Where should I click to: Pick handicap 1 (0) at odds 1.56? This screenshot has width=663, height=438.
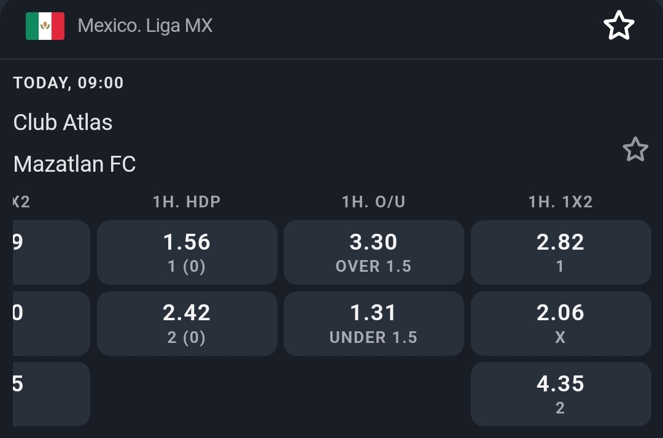pos(187,252)
